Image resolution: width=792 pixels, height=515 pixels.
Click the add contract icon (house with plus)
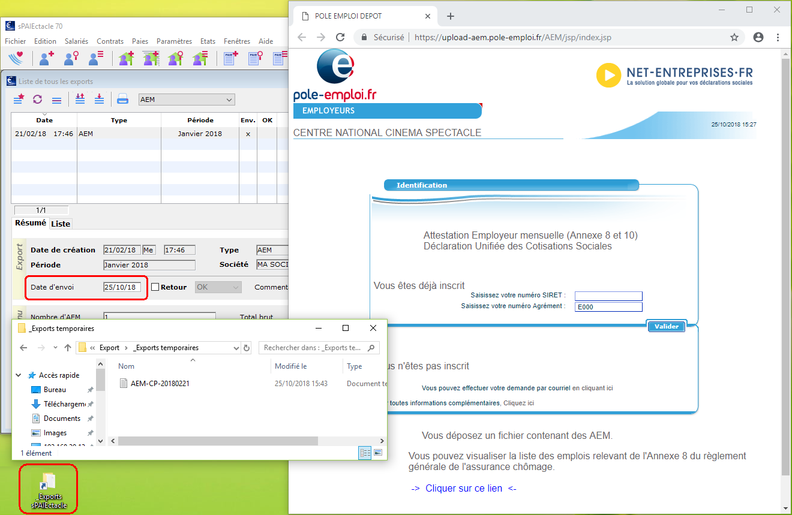[x=126, y=58]
